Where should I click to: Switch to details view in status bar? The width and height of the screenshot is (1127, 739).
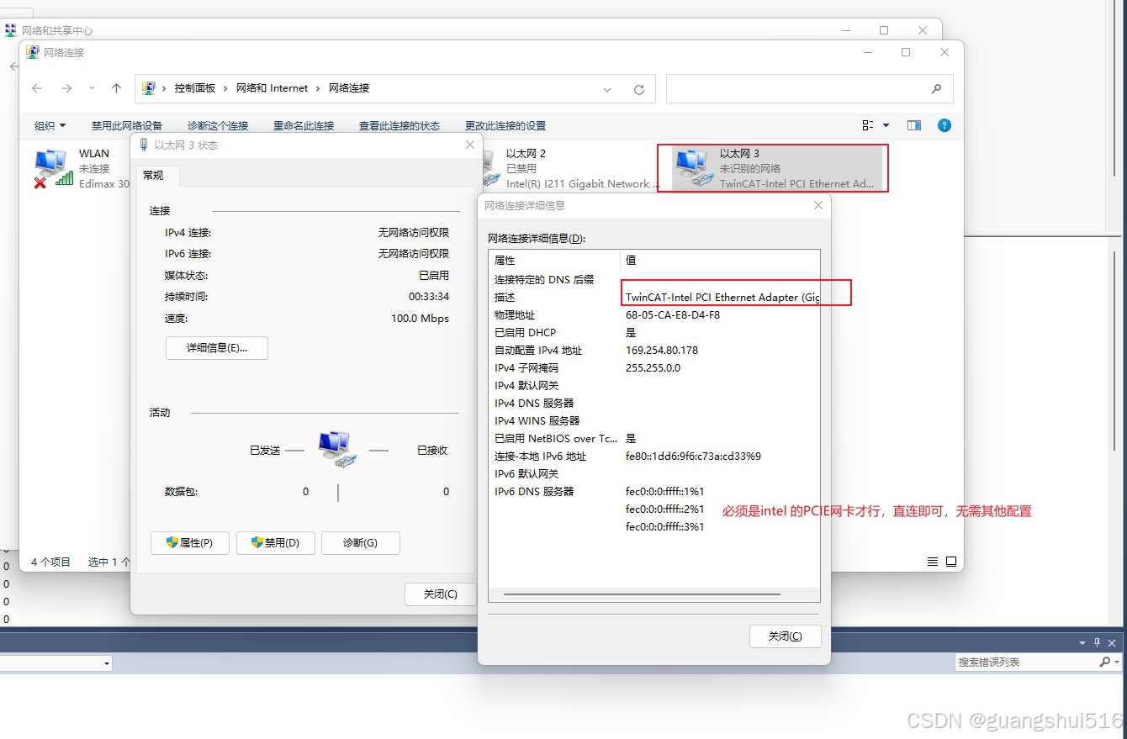click(x=933, y=561)
